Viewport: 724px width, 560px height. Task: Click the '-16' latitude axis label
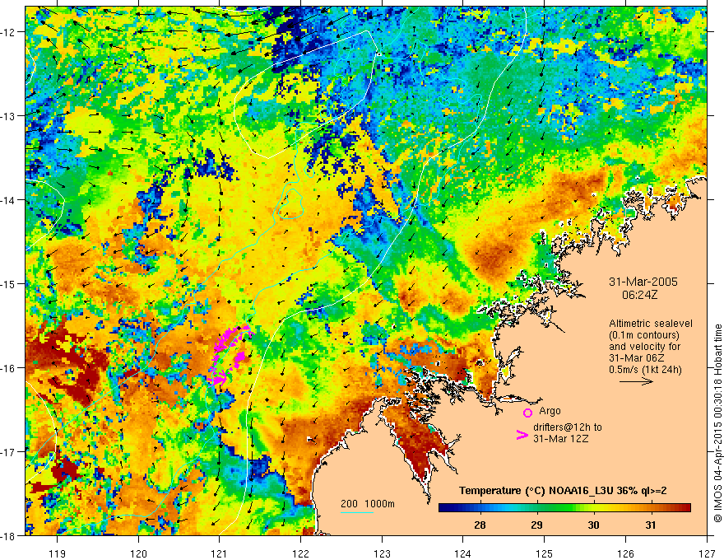click(9, 368)
